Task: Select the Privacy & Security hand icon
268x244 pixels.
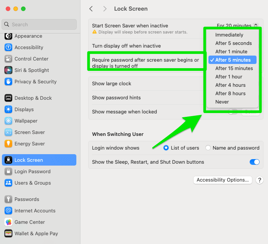Action: pyautogui.click(x=8, y=82)
